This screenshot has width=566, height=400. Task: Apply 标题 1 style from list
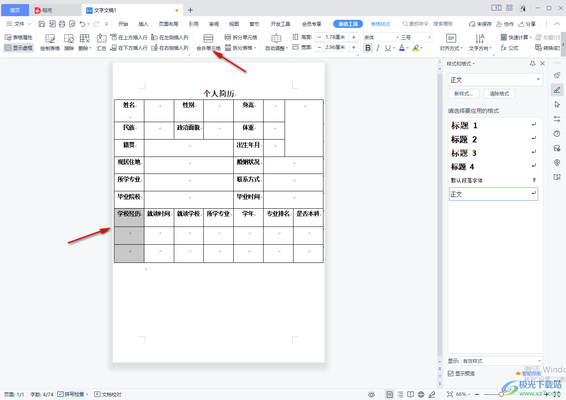493,125
